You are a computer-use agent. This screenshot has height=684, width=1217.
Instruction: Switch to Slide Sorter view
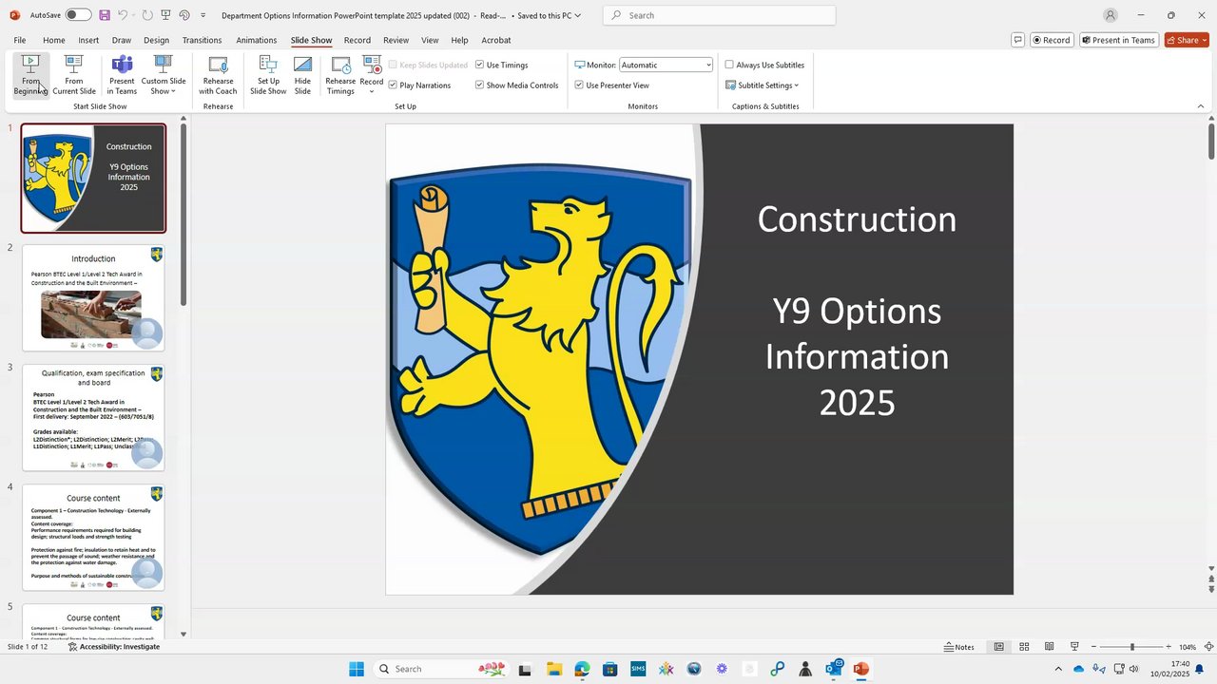[1024, 647]
